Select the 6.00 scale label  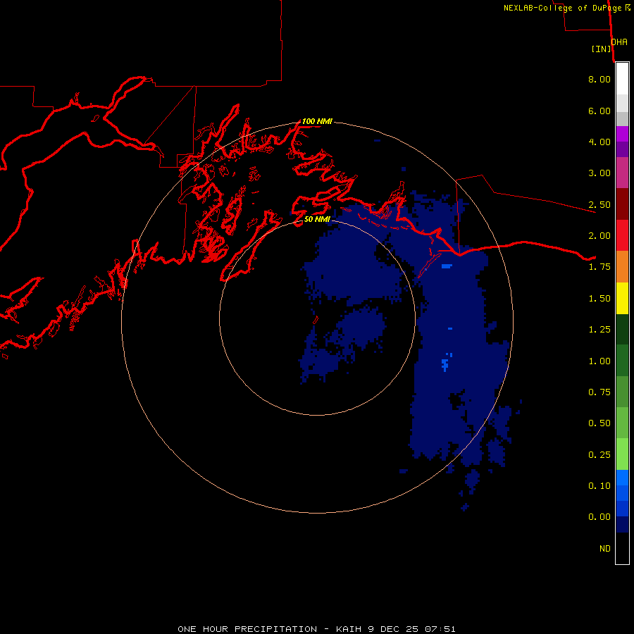point(599,111)
